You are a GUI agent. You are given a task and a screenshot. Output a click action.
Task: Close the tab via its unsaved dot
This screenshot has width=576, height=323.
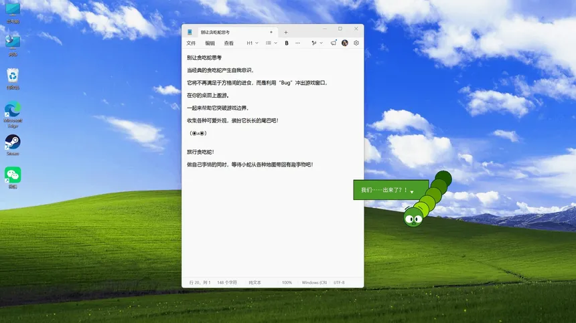[x=271, y=32]
